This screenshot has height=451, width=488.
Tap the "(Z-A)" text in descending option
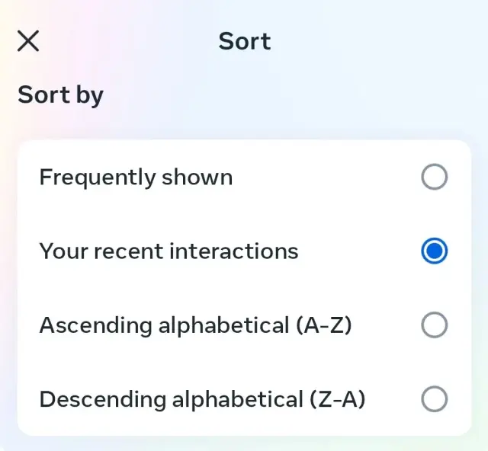[x=336, y=399]
